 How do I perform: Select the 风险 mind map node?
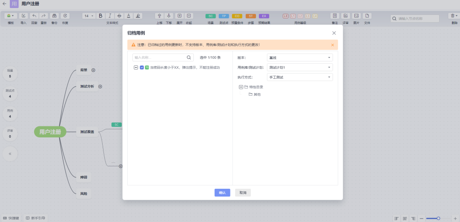[x=83, y=194]
